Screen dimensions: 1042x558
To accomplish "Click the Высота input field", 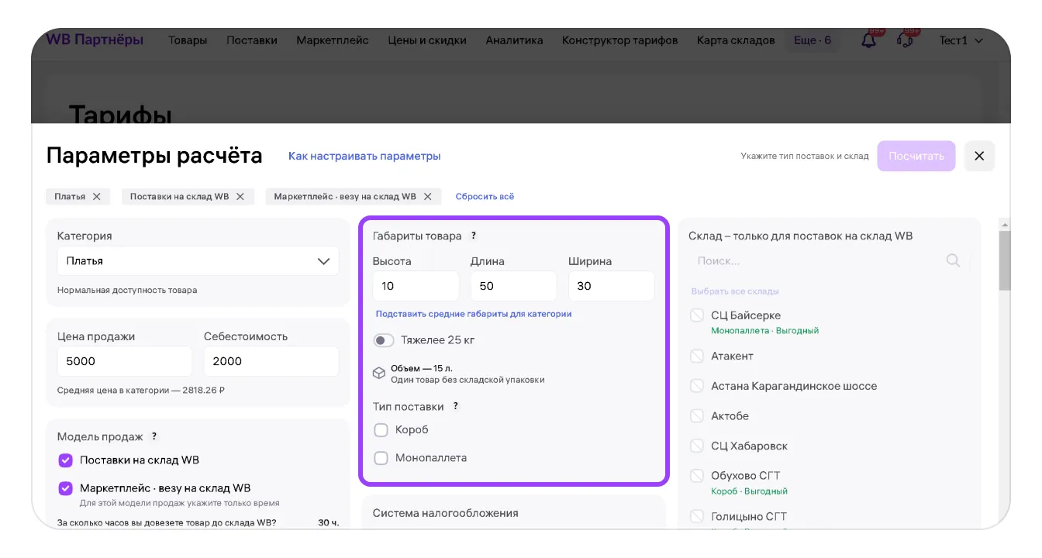I will [416, 286].
